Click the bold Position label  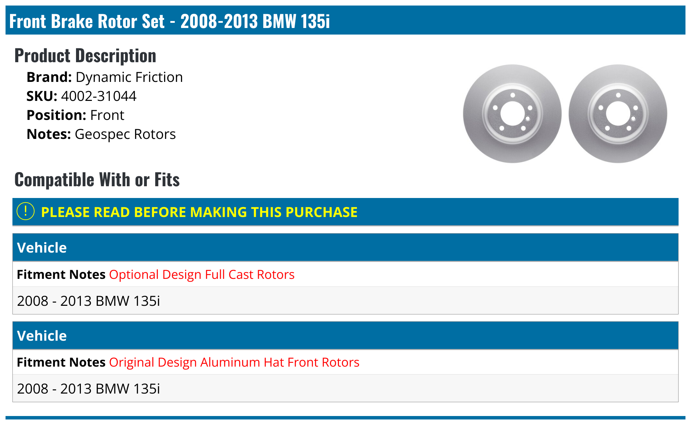point(56,115)
